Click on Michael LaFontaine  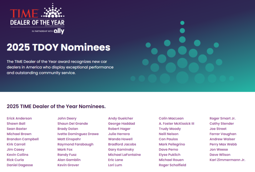tap(125, 155)
